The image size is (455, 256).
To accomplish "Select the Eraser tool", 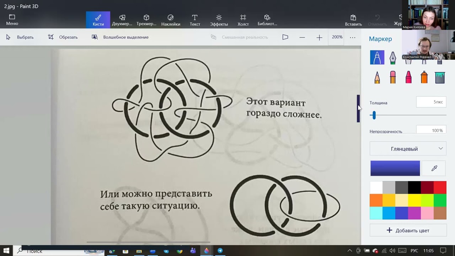I will pyautogui.click(x=393, y=77).
